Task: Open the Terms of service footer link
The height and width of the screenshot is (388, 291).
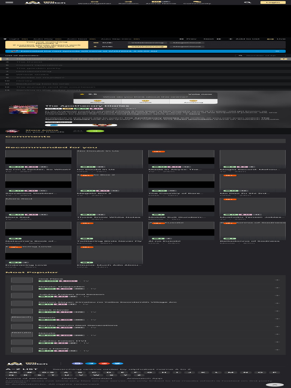Action: 26,379
